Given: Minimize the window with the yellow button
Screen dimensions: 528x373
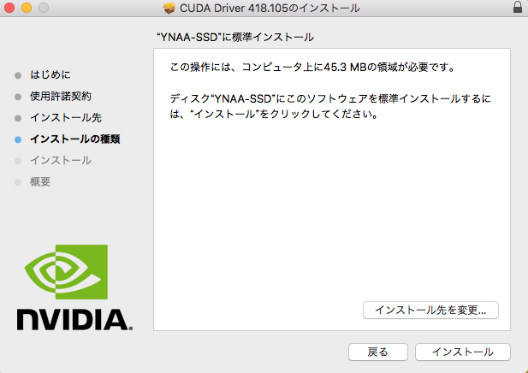Looking at the screenshot, I should click(x=27, y=8).
